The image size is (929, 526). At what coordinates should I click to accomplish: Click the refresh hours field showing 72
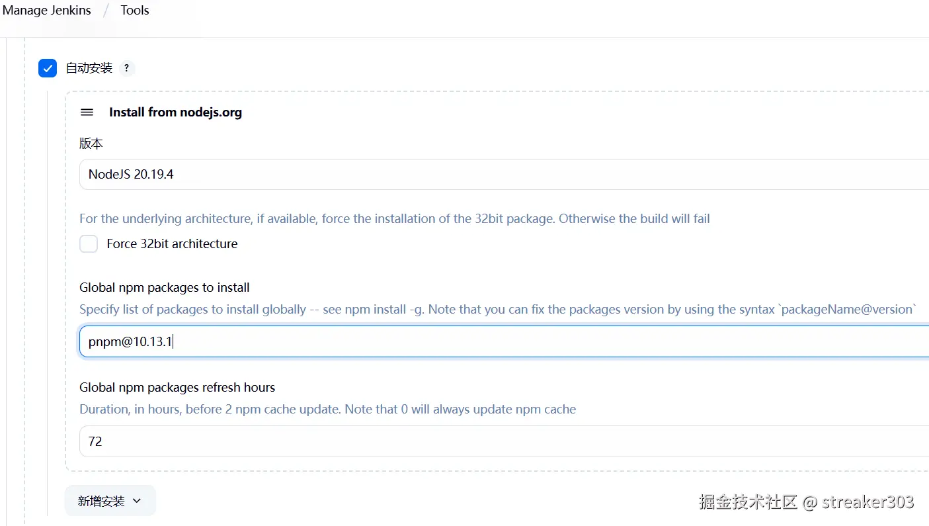point(503,441)
